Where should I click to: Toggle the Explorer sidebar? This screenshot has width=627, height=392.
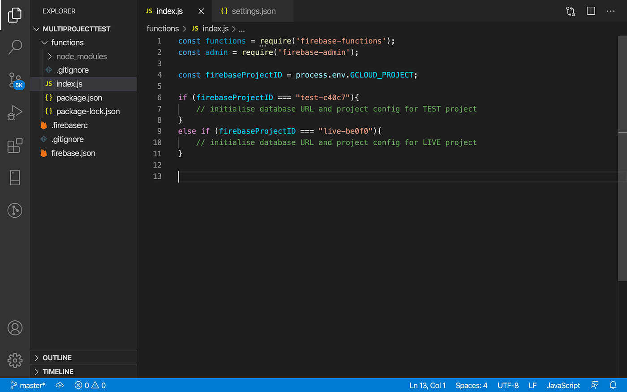point(15,15)
